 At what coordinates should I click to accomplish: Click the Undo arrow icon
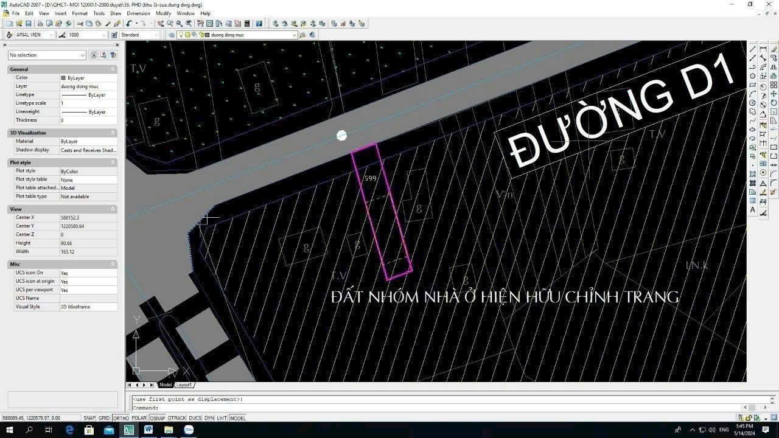[x=130, y=24]
